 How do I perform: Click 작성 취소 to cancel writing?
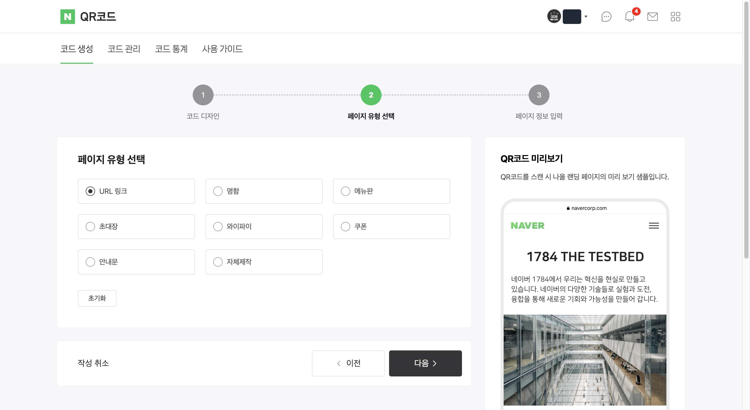(93, 363)
